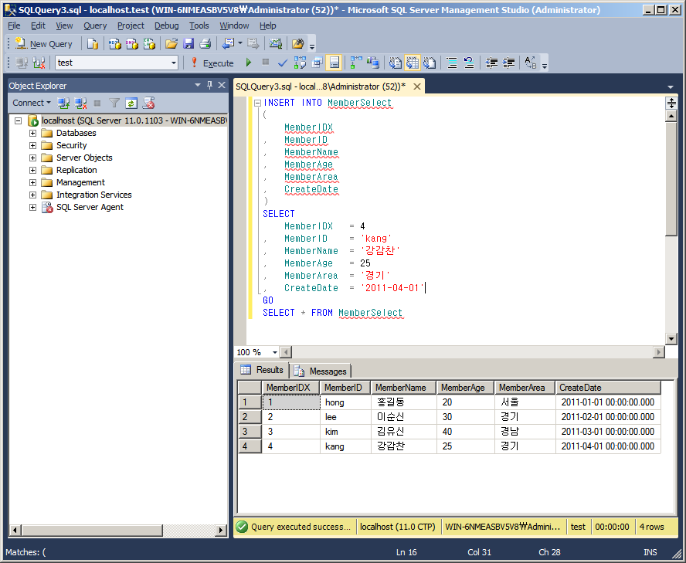Select the Results tab
The width and height of the screenshot is (686, 563).
(262, 370)
